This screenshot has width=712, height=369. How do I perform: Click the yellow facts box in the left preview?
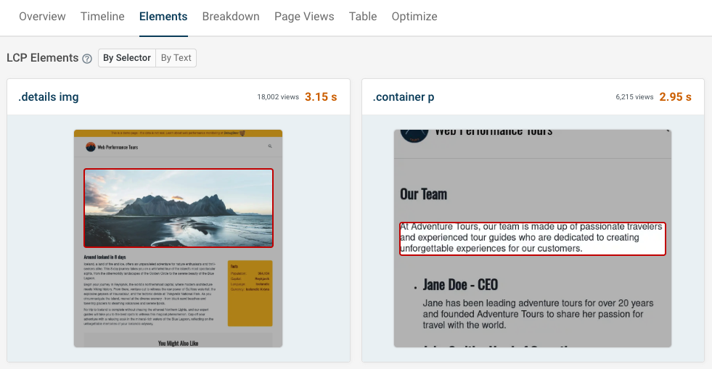[x=250, y=293]
